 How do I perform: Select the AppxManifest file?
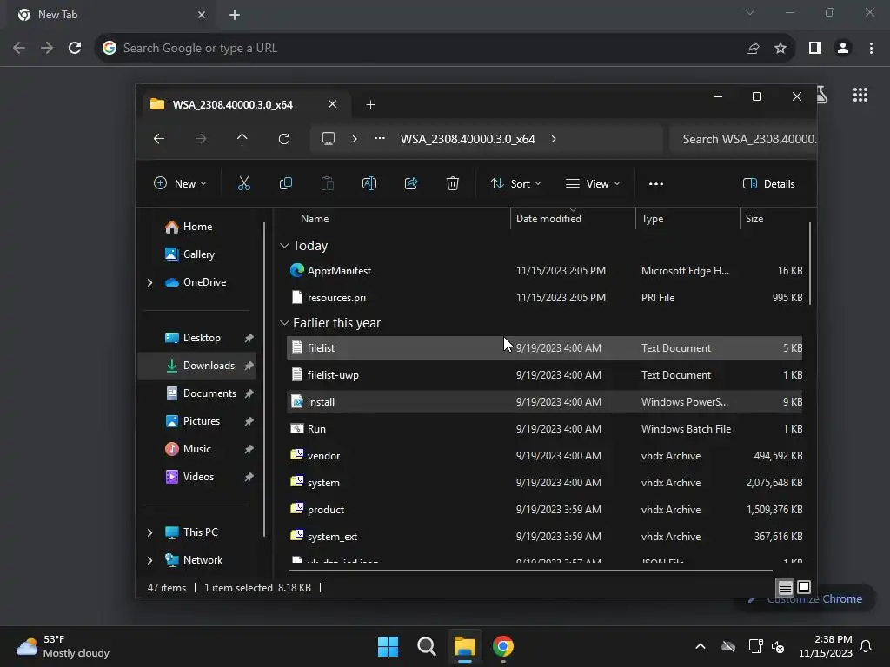[544, 271]
